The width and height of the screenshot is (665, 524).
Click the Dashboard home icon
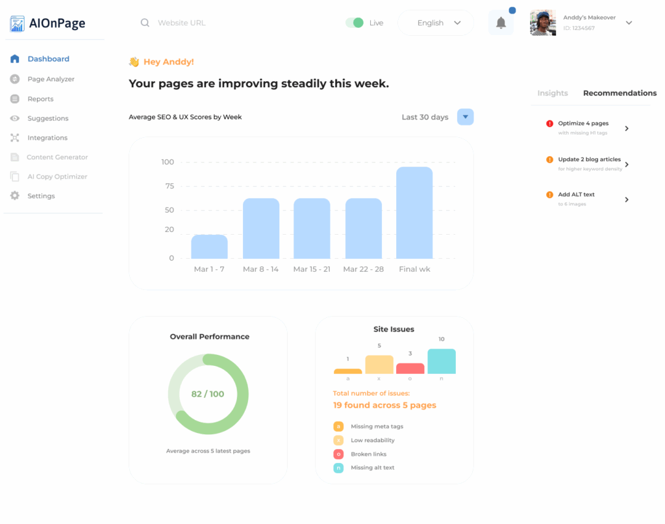tap(15, 59)
